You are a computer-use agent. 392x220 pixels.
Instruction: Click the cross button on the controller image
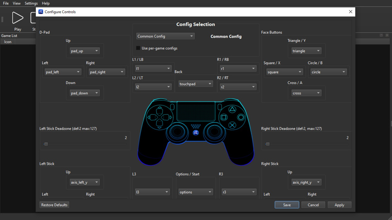point(232,125)
